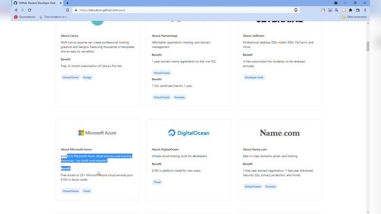The width and height of the screenshot is (381, 214).
Task: Open the wallet icon beside the menu
Action: (358, 10)
